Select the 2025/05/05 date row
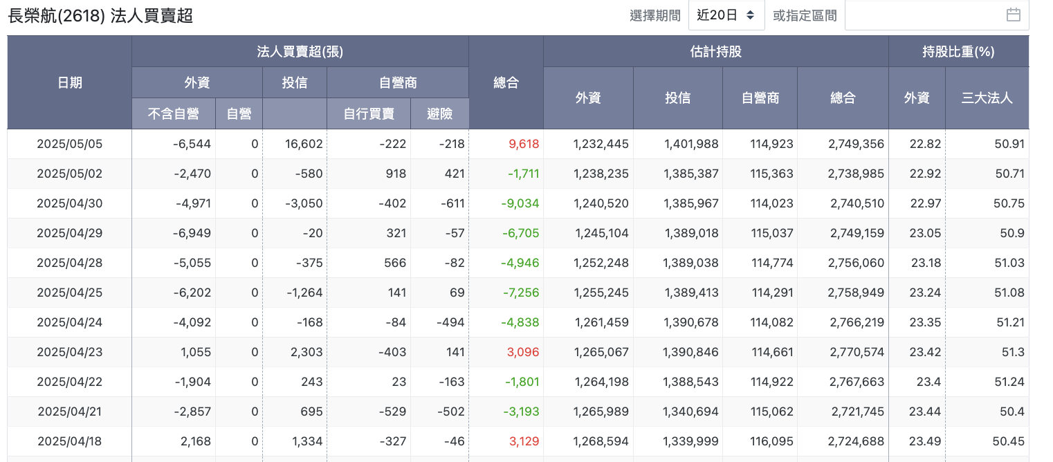 [518, 144]
